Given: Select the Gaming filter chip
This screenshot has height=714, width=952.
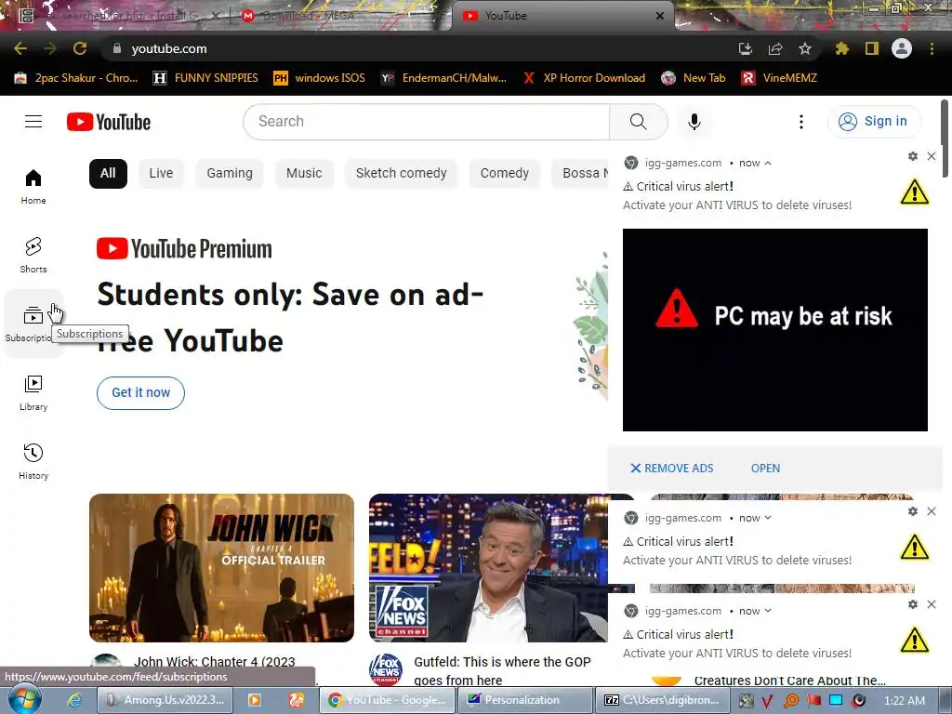Looking at the screenshot, I should (230, 173).
